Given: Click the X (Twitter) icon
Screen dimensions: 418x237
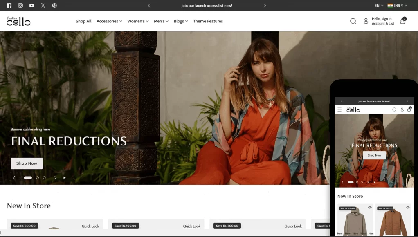Looking at the screenshot, I should click(x=43, y=6).
